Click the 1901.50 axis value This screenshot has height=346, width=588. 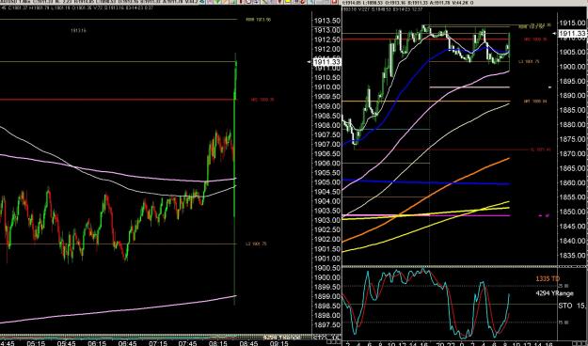pyautogui.click(x=327, y=248)
